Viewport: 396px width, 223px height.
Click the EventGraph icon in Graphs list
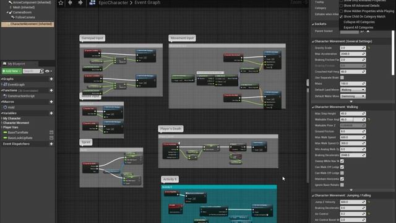5,84
